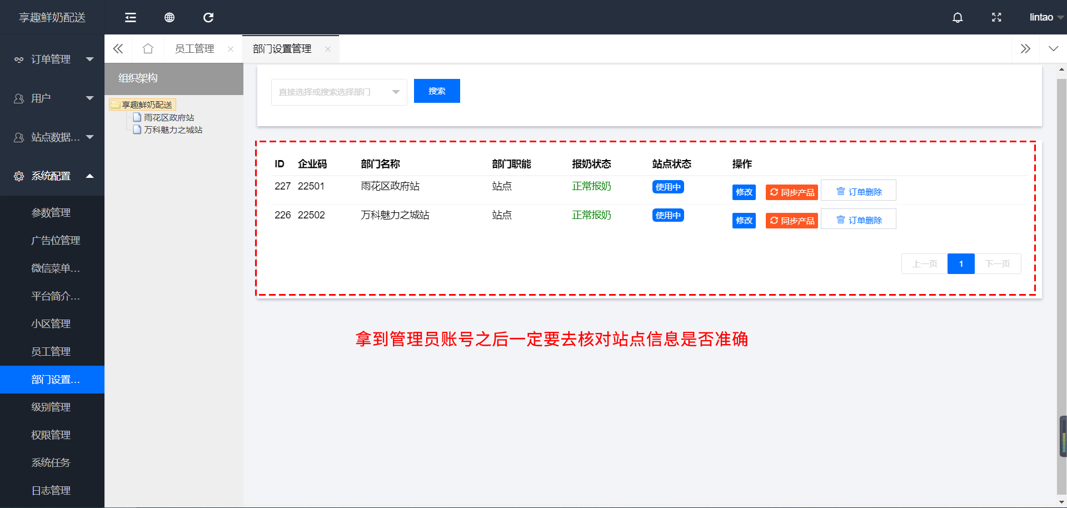Image resolution: width=1067 pixels, height=508 pixels.
Task: Go to home tab icon
Action: tap(148, 49)
